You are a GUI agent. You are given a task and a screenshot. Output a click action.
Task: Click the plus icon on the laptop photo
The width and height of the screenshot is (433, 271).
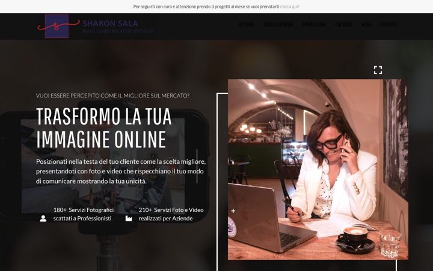coord(233,211)
